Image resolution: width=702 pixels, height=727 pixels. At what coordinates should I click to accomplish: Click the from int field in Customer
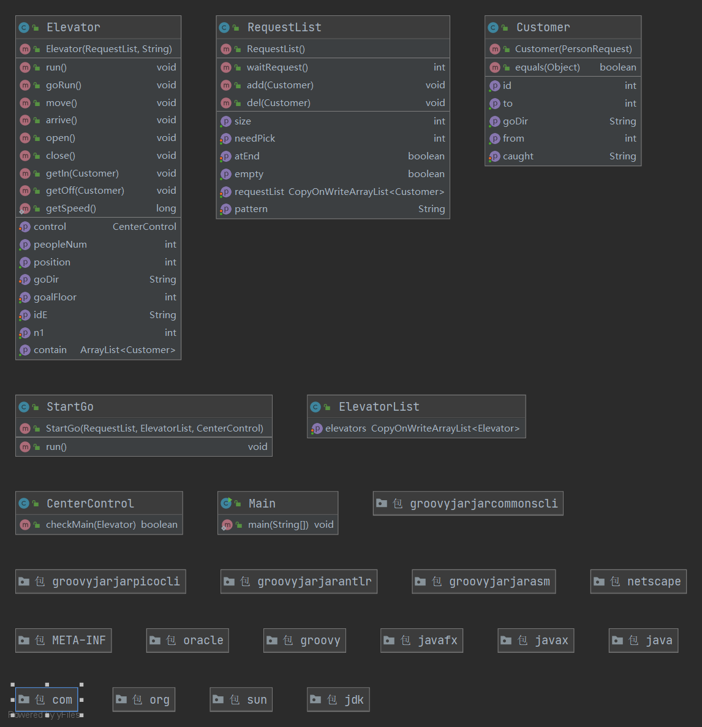[x=563, y=139]
